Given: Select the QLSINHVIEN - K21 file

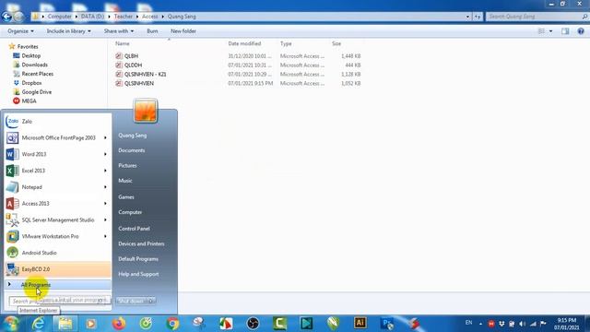Looking at the screenshot, I should point(146,74).
